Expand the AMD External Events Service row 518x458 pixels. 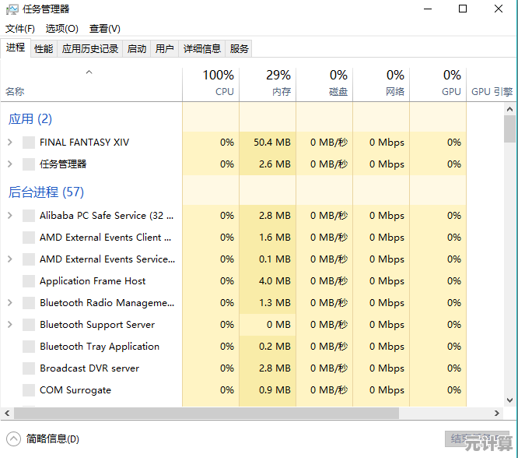[x=9, y=259]
